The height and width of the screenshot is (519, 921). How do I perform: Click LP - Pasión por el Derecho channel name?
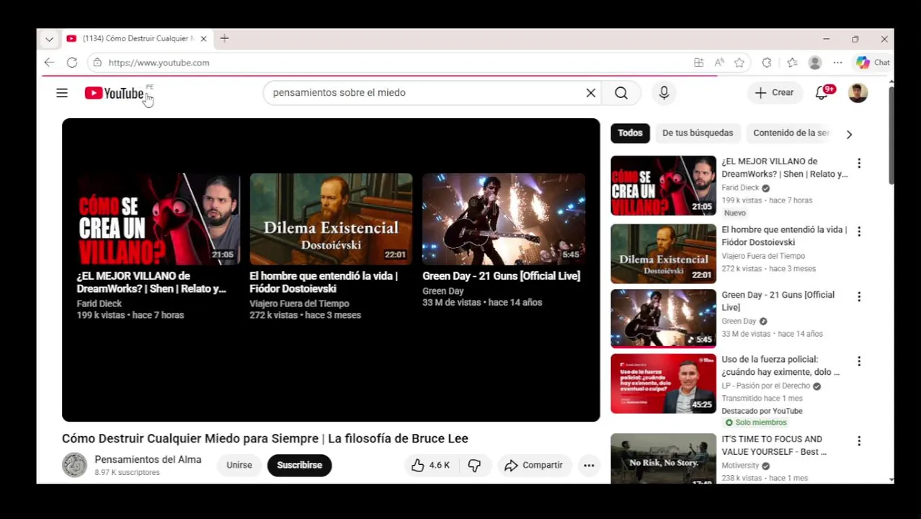[x=765, y=386]
